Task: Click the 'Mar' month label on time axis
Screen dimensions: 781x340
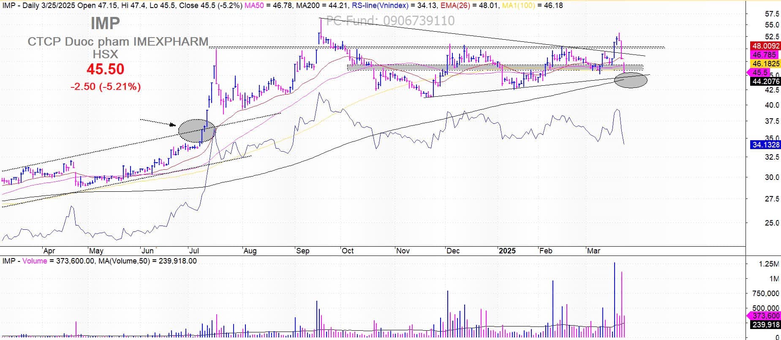Action: click(593, 251)
